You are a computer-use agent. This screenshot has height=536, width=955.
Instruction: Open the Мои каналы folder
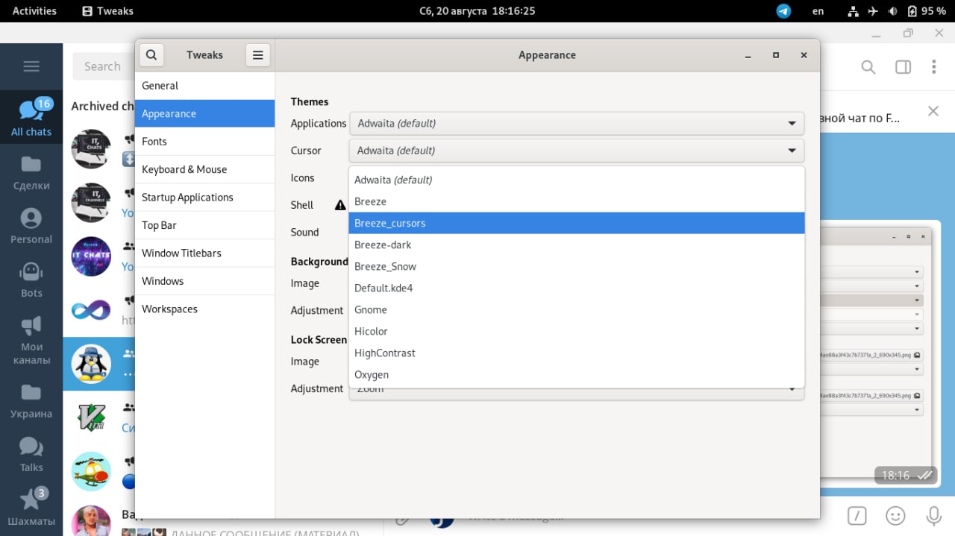[31, 340]
